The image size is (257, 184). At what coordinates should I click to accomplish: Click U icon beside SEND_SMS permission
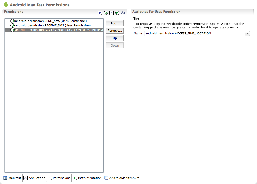[12, 21]
